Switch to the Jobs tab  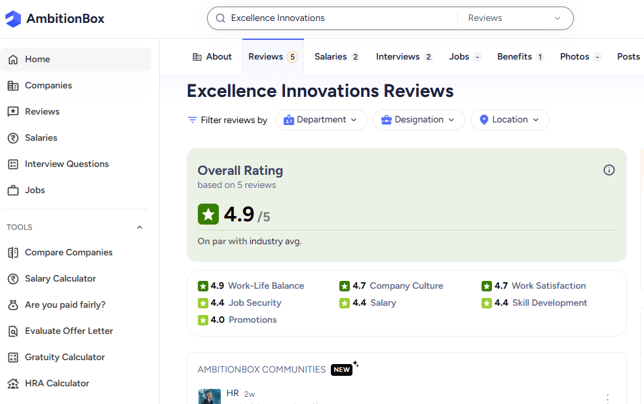pos(465,57)
